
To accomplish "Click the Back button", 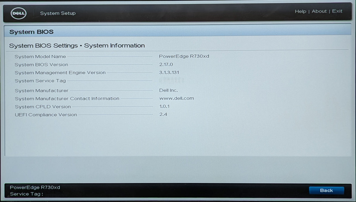I will pos(326,190).
